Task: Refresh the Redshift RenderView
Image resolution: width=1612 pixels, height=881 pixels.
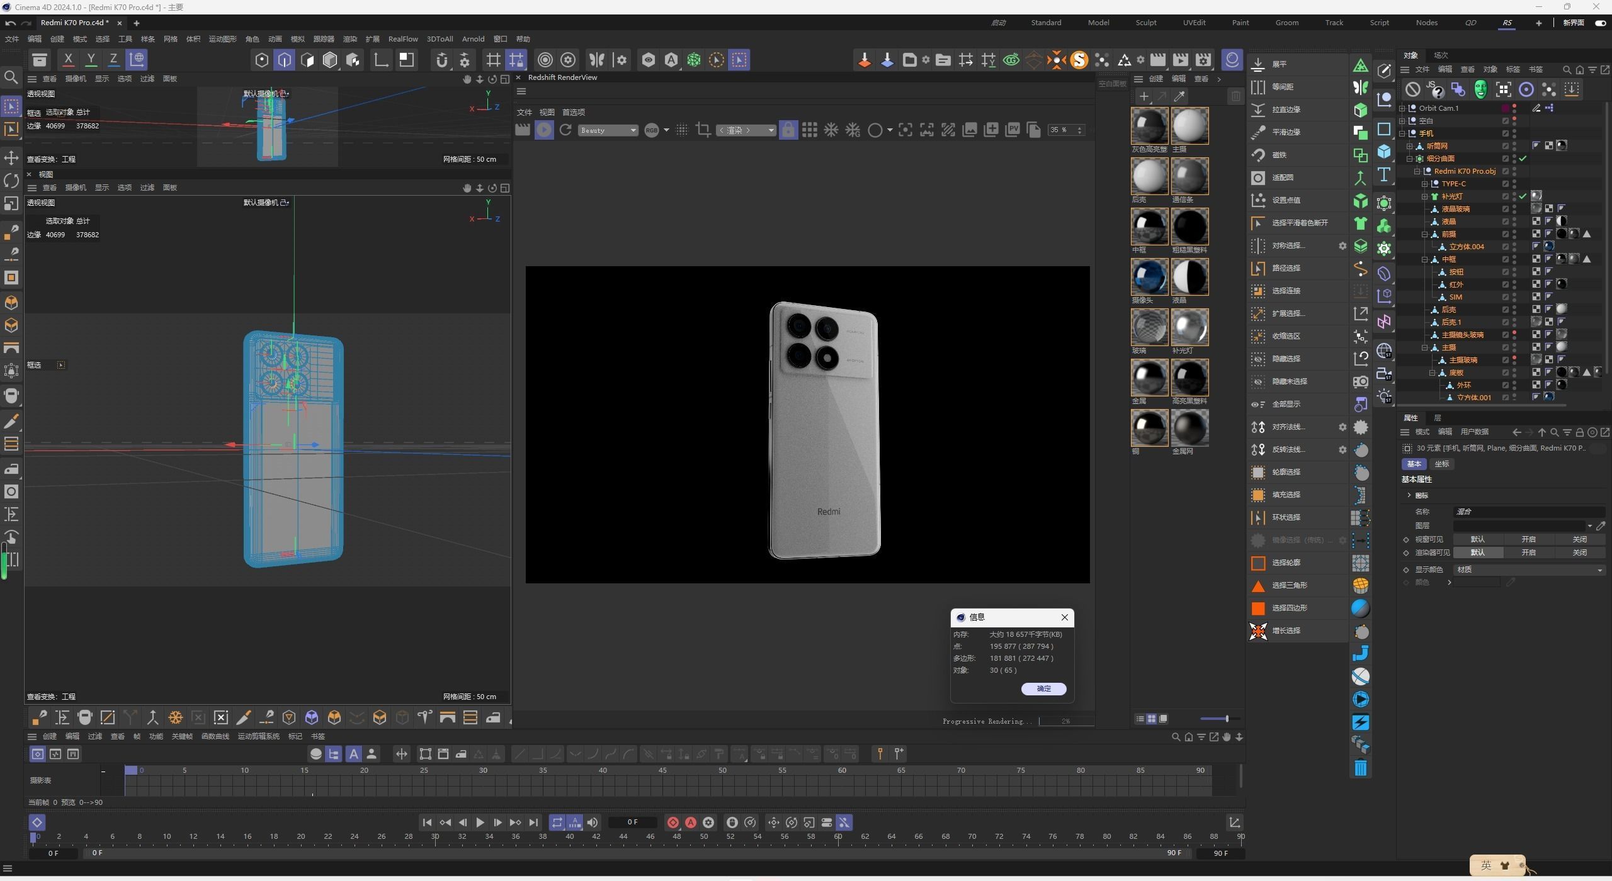Action: 565,130
